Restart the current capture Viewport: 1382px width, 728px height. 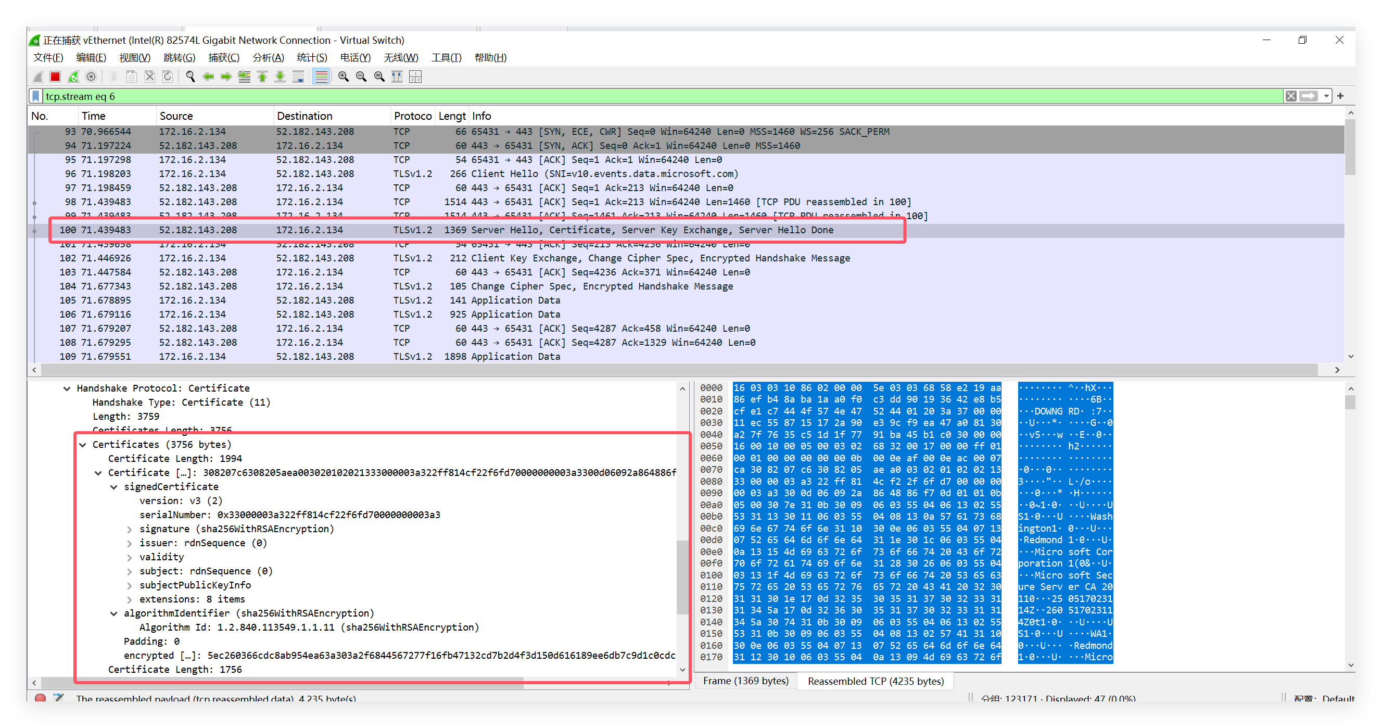(x=73, y=77)
